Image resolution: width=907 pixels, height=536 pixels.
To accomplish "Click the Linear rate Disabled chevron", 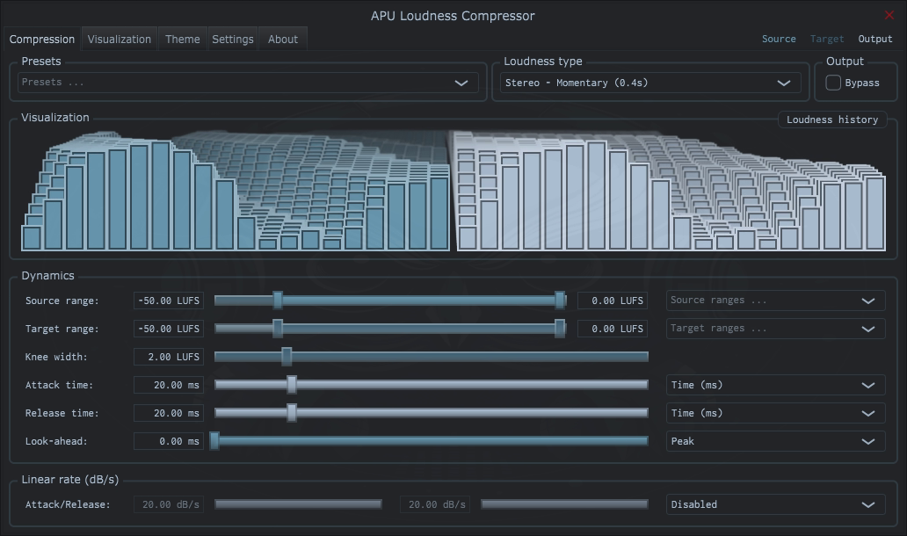I will pyautogui.click(x=867, y=503).
